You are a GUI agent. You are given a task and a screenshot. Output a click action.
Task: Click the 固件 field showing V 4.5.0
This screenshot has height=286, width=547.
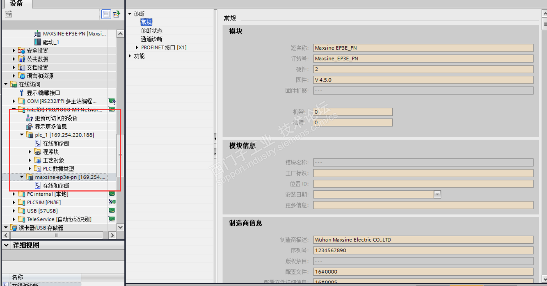pos(423,80)
